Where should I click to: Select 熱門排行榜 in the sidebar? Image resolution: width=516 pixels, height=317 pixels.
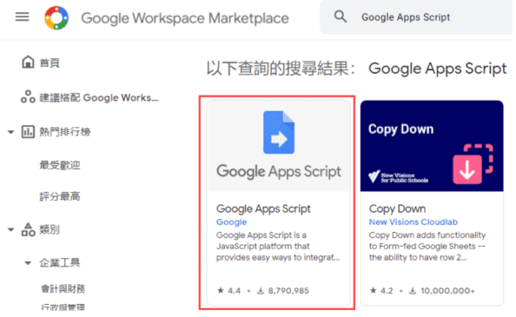[65, 132]
